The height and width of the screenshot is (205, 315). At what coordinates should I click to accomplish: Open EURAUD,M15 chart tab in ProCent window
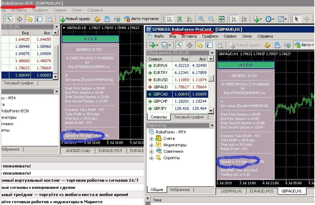point(261,191)
